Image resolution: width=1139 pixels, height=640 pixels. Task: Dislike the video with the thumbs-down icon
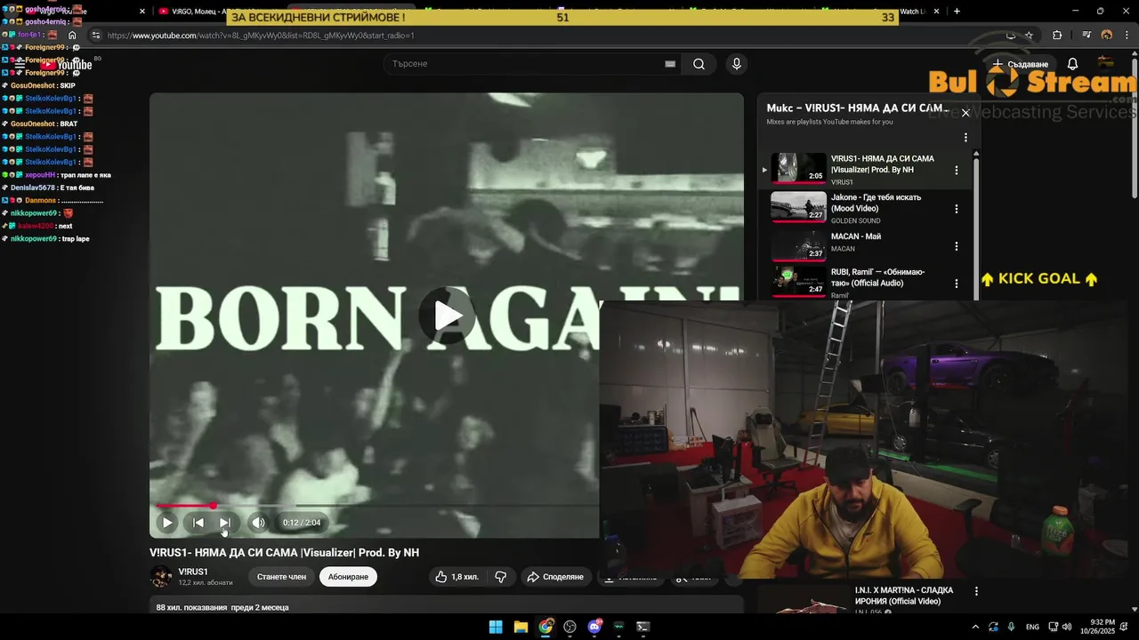[501, 577]
